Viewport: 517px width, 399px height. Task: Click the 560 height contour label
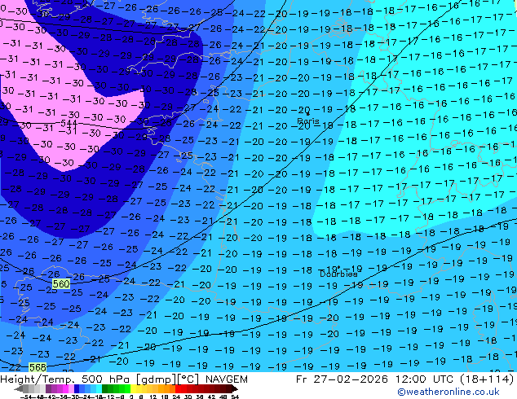[x=61, y=283]
